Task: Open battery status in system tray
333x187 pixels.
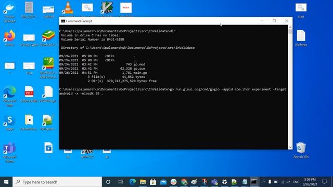Action: (x=276, y=182)
